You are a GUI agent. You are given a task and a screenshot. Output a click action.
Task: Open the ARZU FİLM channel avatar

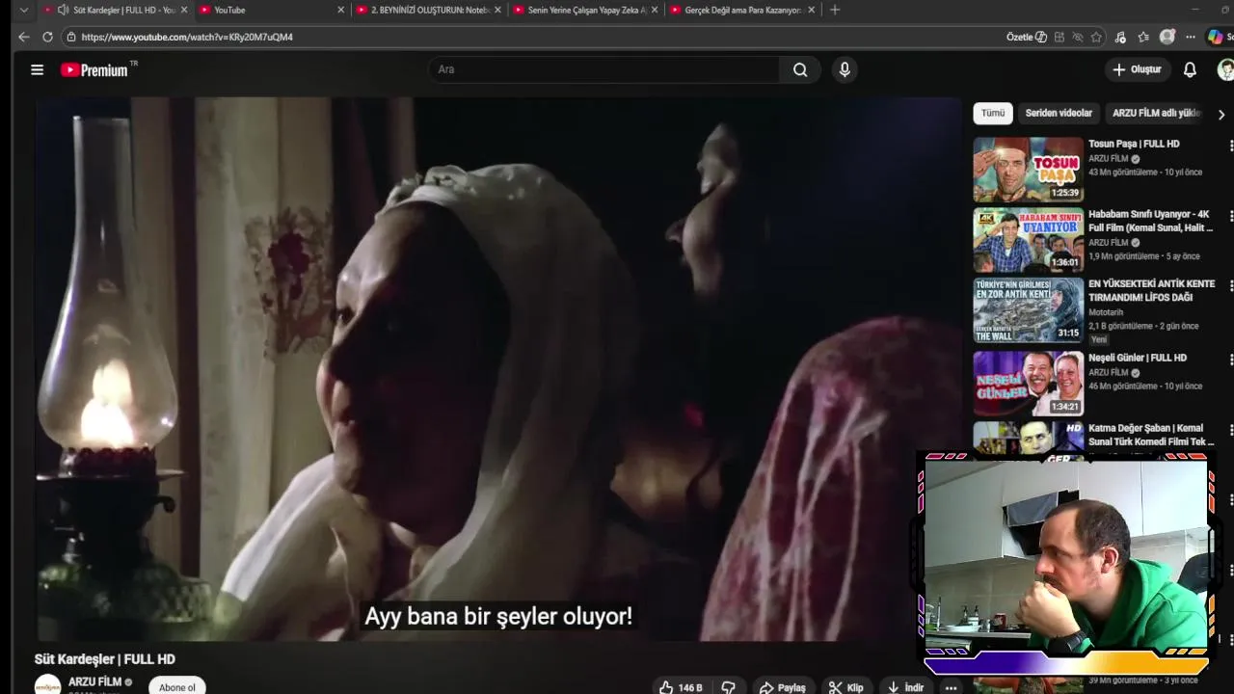tap(47, 685)
